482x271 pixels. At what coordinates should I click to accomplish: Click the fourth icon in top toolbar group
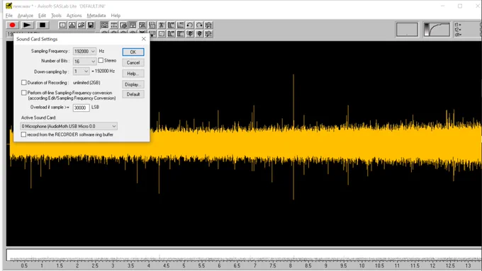133,25
